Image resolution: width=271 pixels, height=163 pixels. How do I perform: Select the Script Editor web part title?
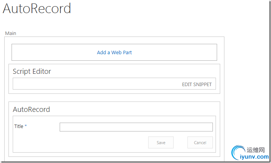coord(32,71)
